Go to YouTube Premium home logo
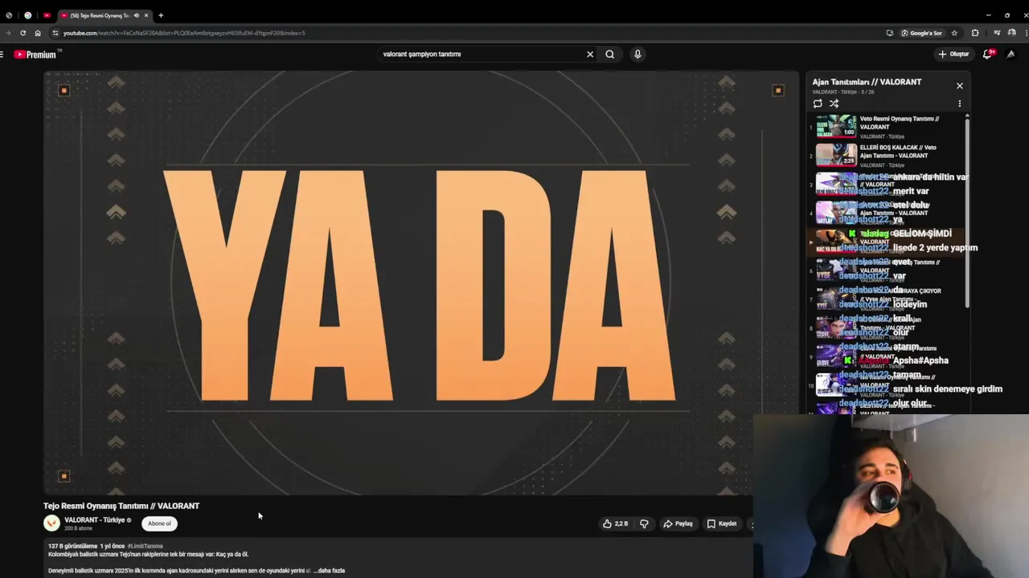 35,55
